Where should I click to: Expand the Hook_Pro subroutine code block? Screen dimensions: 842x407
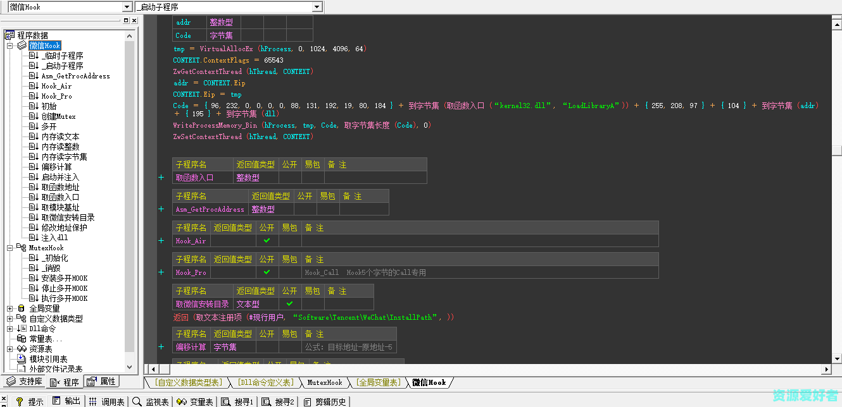point(161,272)
